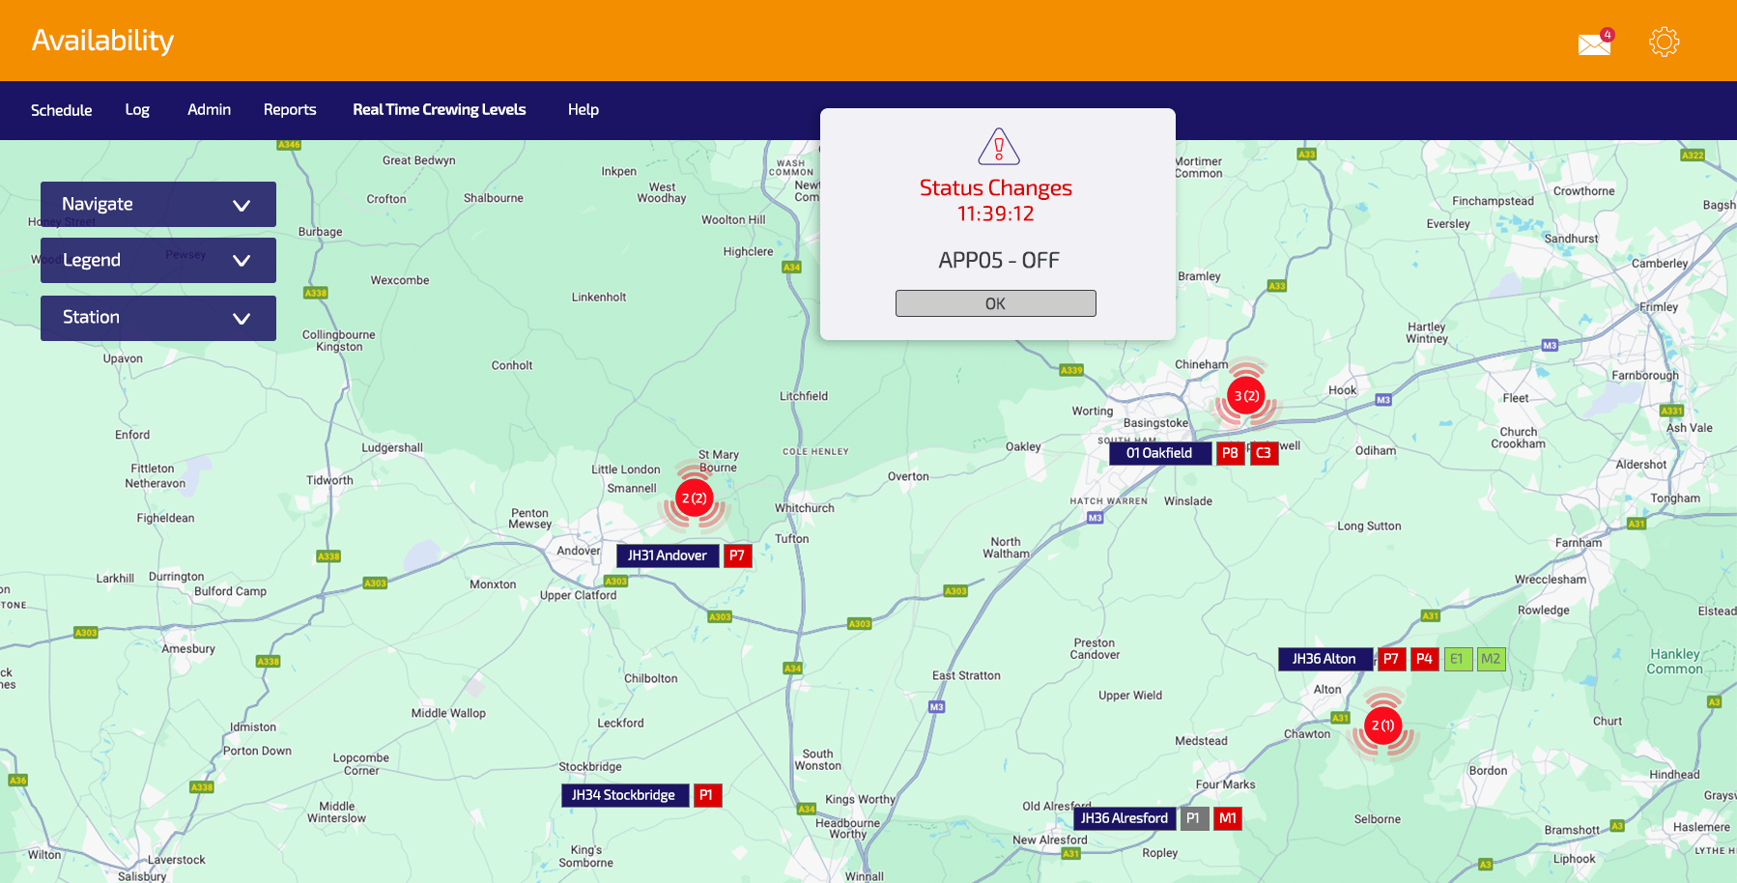Open the Help menu
The height and width of the screenshot is (883, 1737).
[584, 110]
